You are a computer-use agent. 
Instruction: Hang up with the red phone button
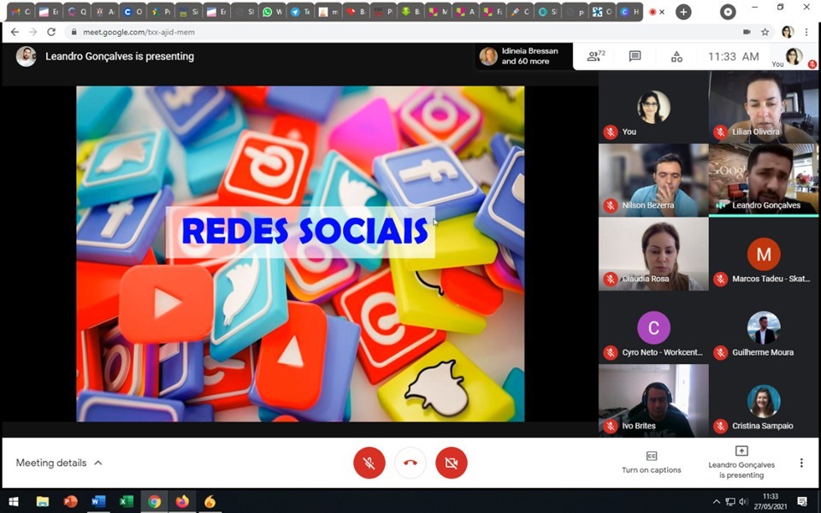(410, 463)
